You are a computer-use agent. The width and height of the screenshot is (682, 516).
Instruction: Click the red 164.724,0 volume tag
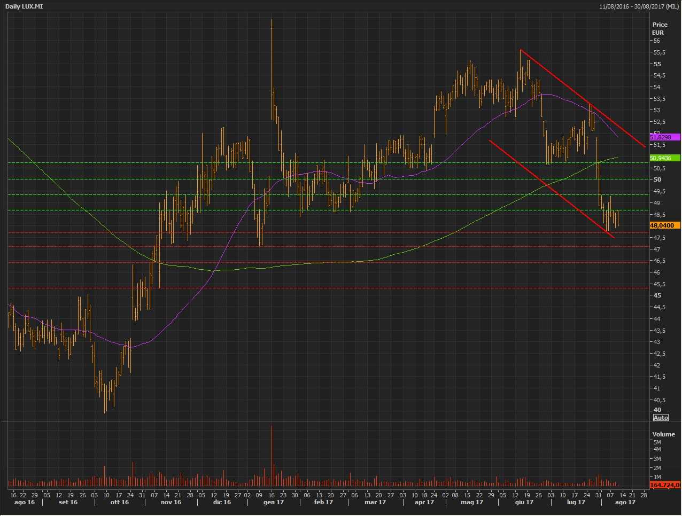point(664,485)
